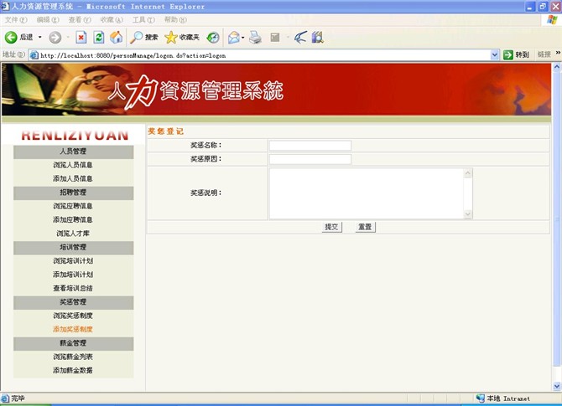The height and width of the screenshot is (406, 562).
Task: Print the page with the printer icon
Action: [255, 37]
